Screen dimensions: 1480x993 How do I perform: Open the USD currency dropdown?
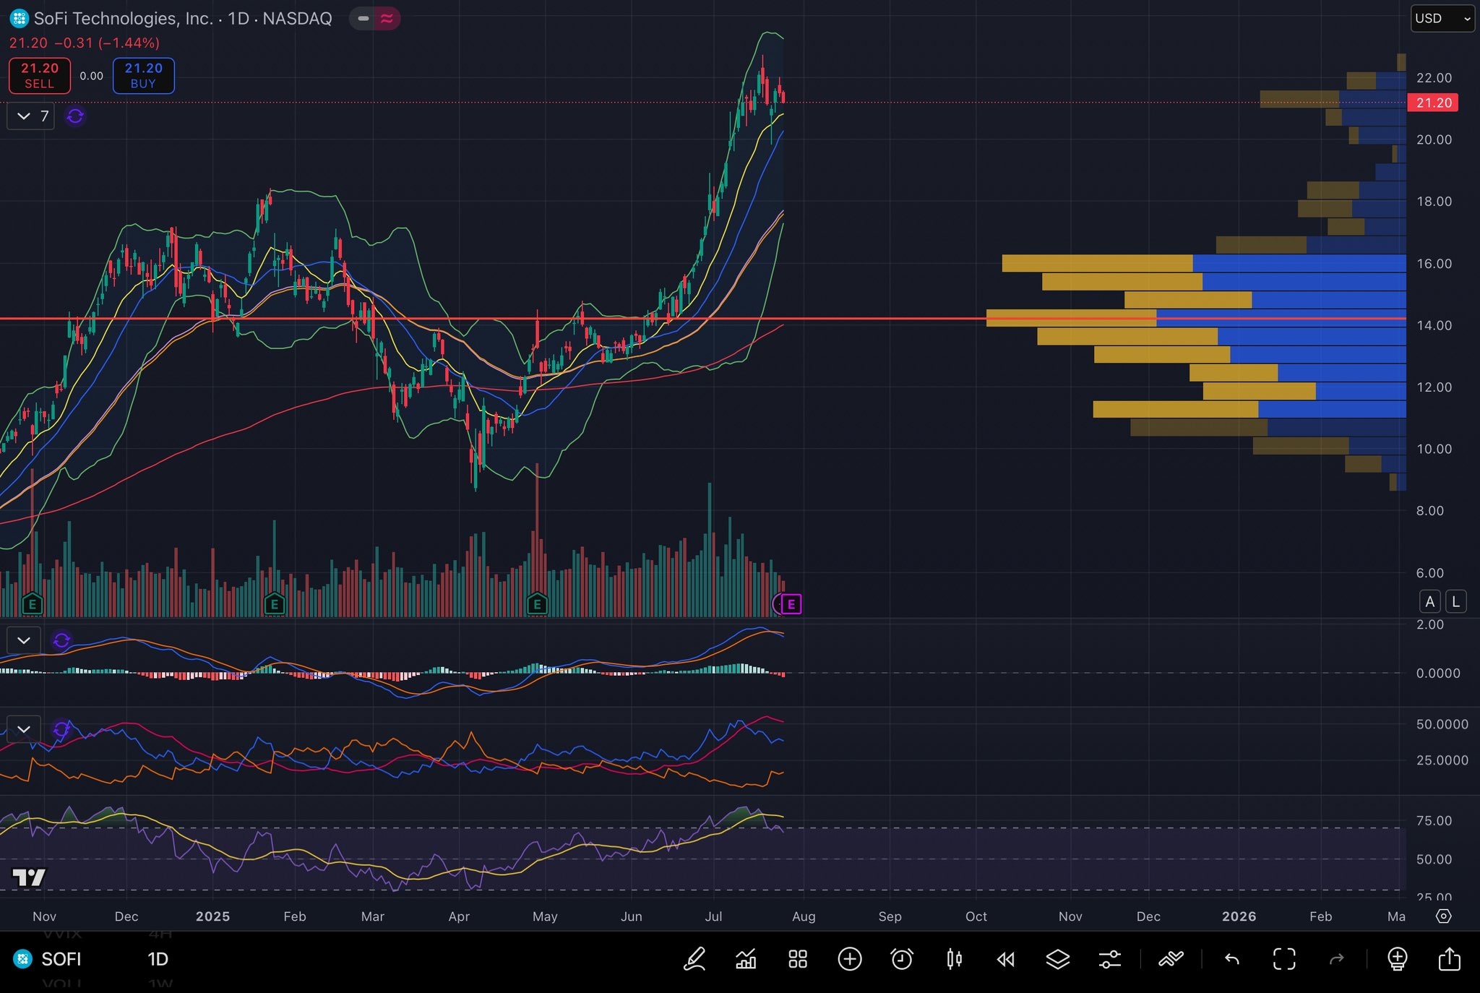point(1442,18)
